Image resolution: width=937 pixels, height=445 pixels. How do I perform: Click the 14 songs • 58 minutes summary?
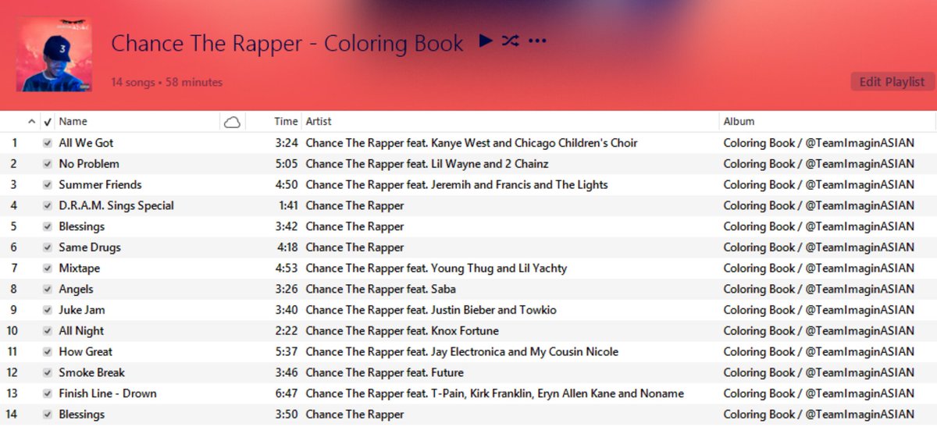tap(166, 82)
